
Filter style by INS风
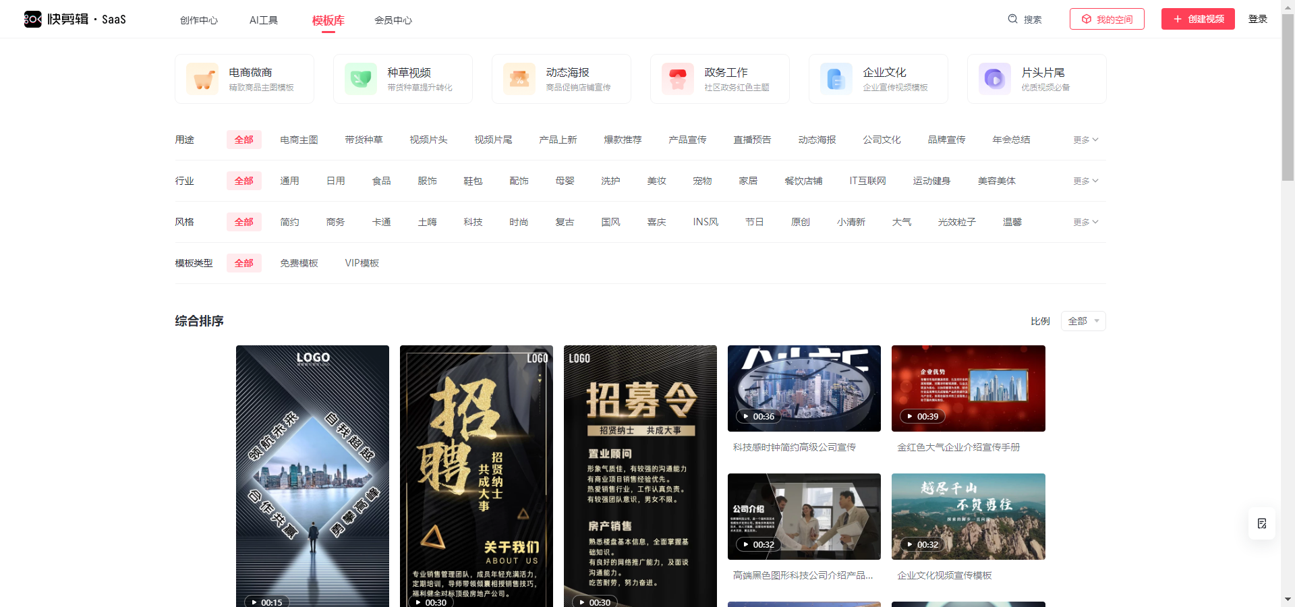pyautogui.click(x=706, y=222)
